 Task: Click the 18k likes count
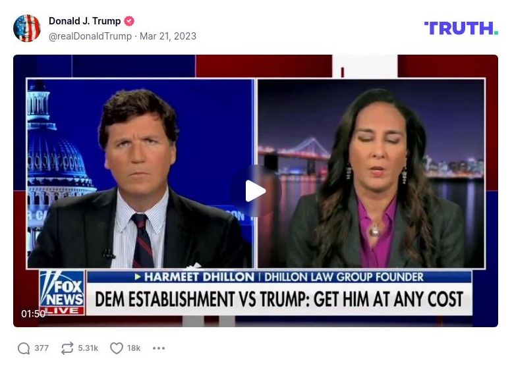point(134,348)
